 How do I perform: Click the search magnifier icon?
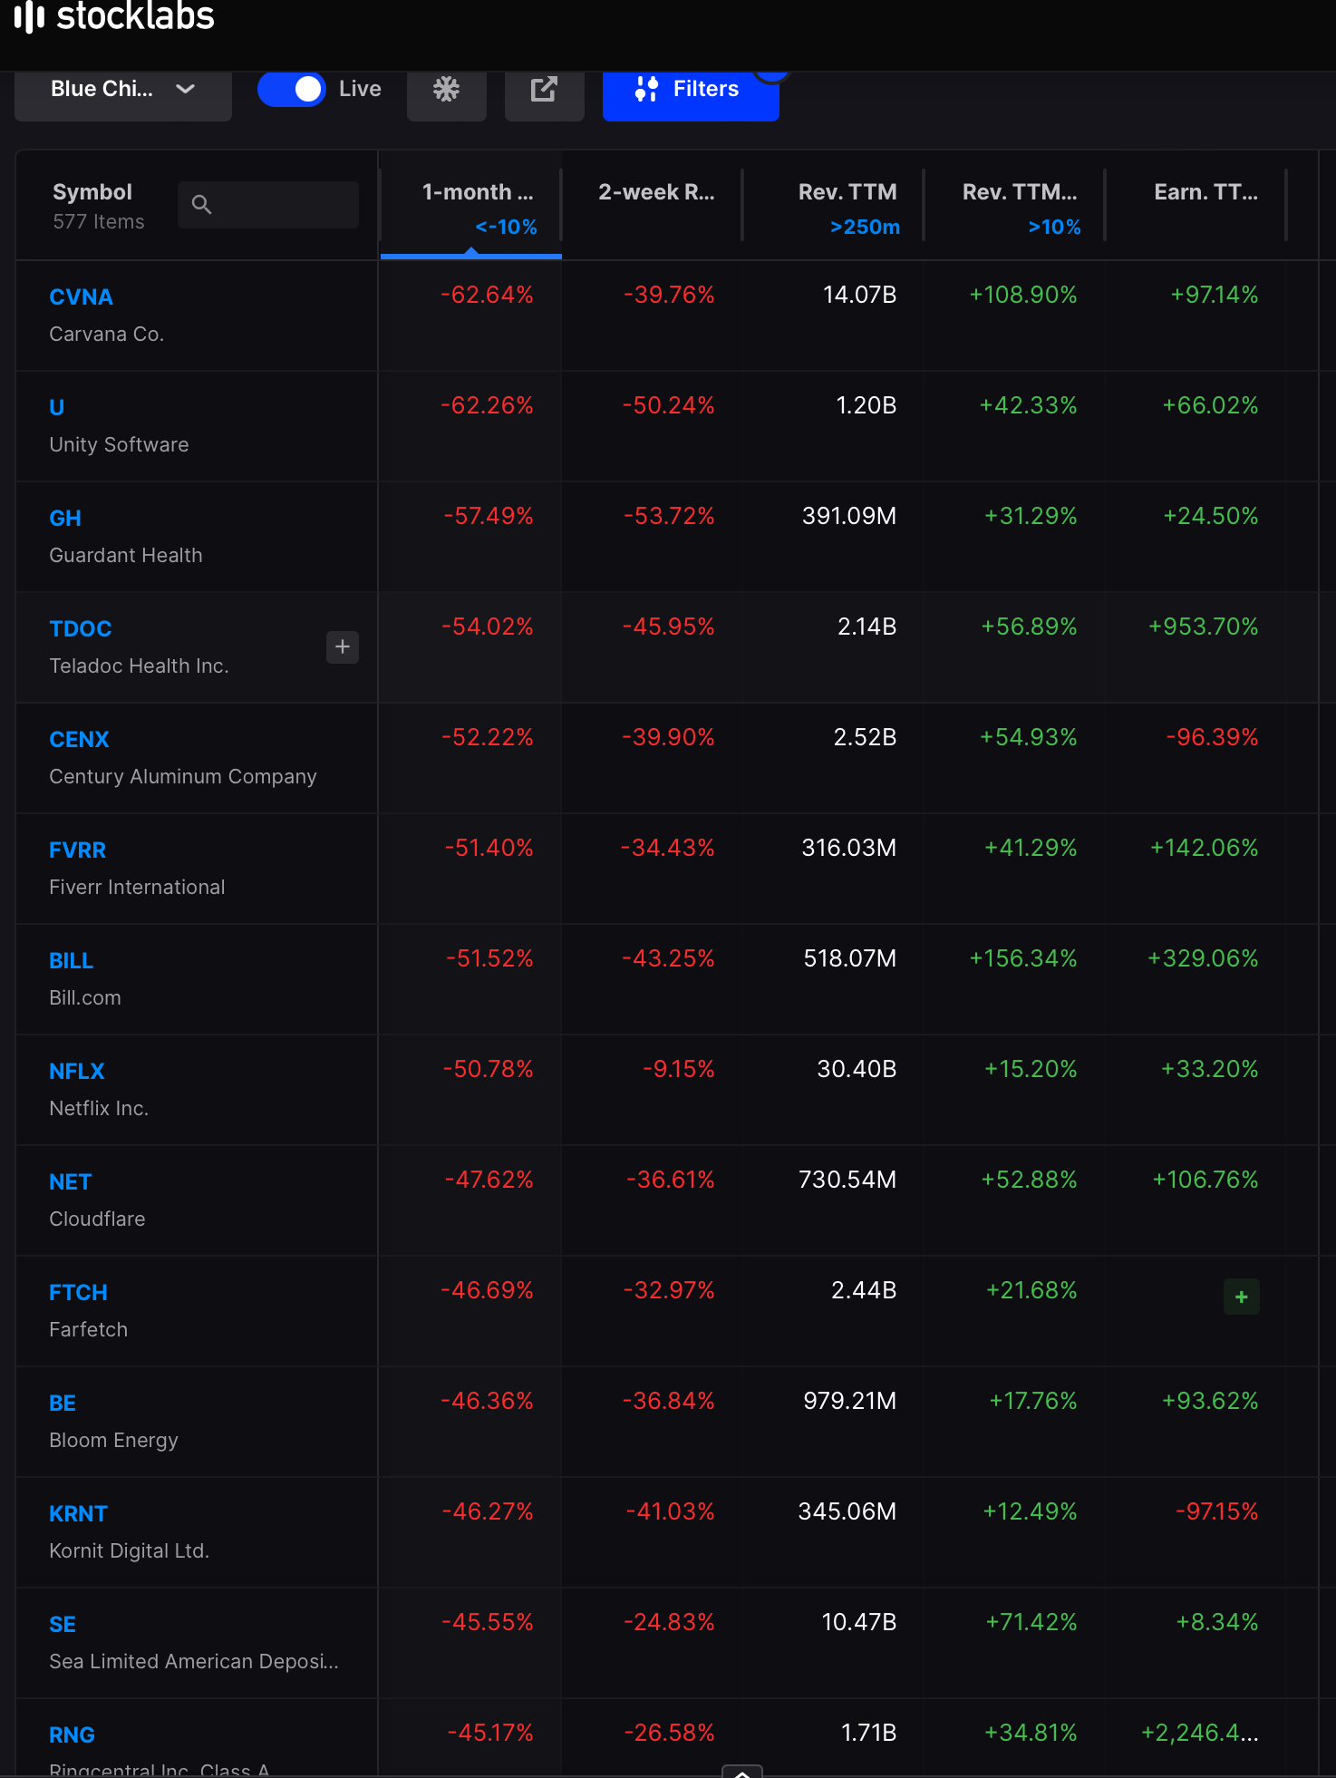[x=202, y=205]
